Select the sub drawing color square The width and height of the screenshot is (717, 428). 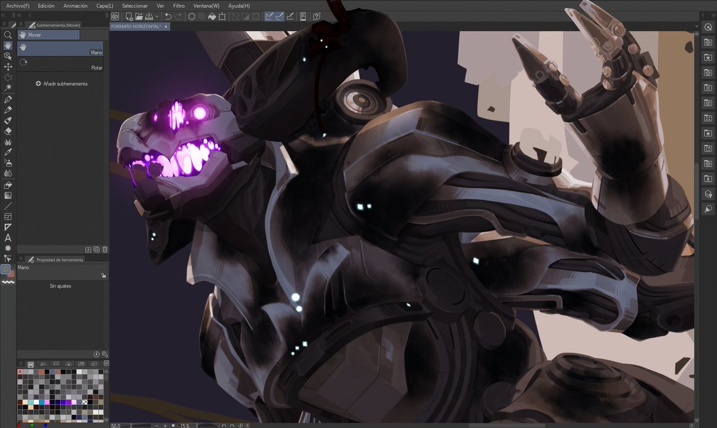12,275
